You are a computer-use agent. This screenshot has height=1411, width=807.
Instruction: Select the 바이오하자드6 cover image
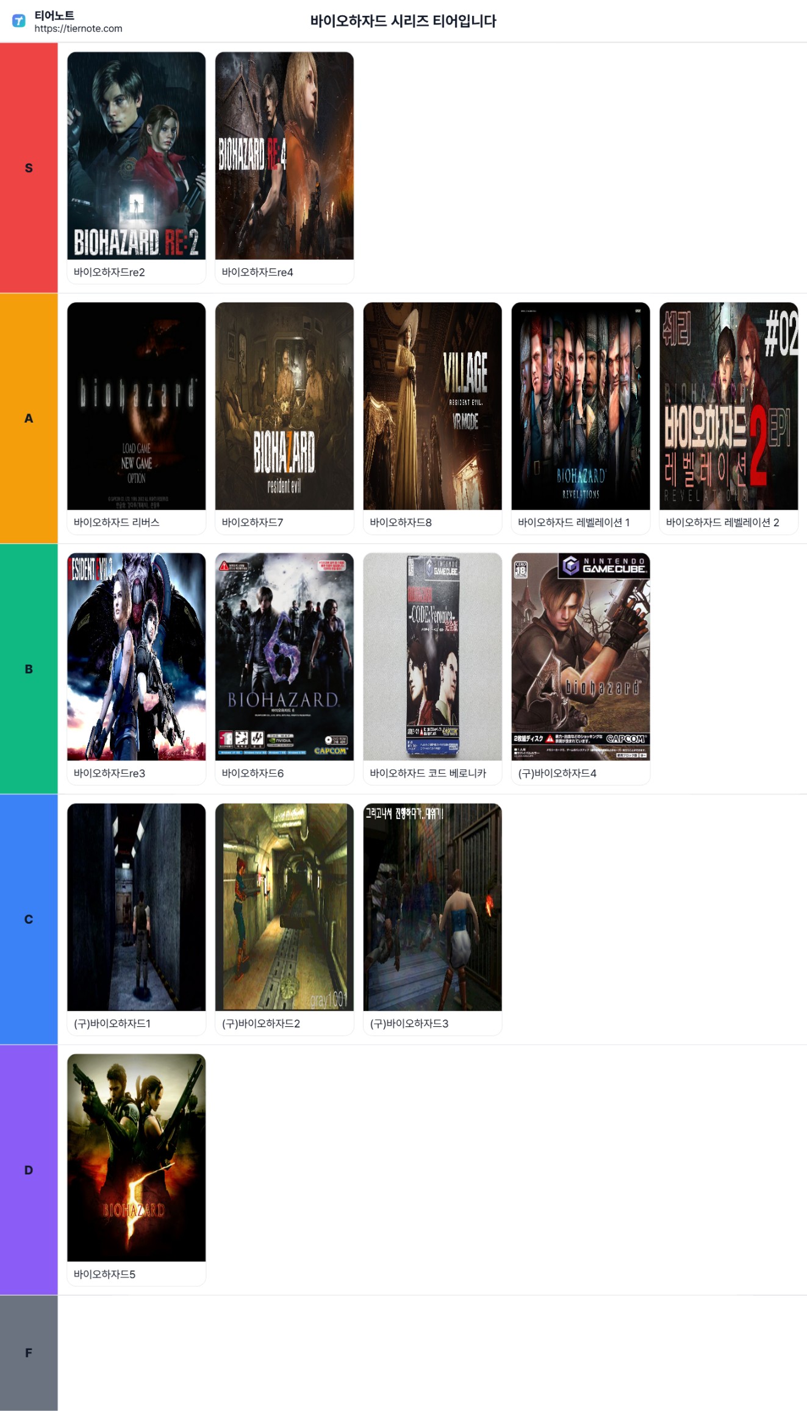(284, 657)
